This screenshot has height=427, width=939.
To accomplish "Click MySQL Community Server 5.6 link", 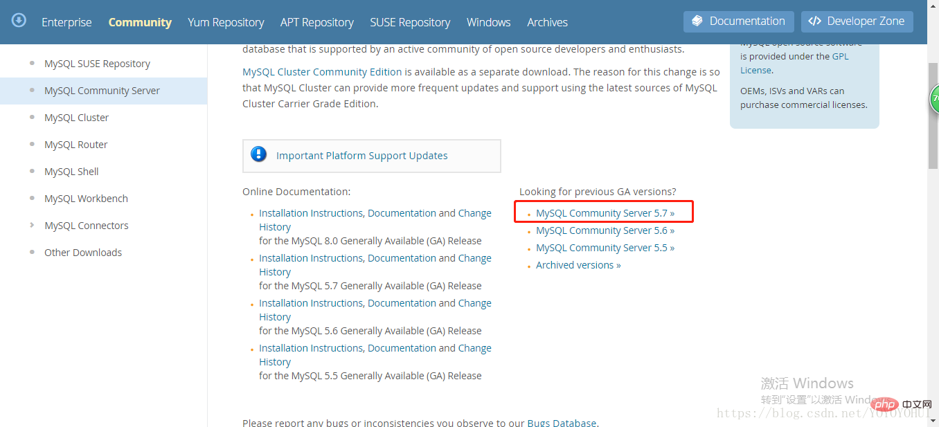I will tap(605, 230).
